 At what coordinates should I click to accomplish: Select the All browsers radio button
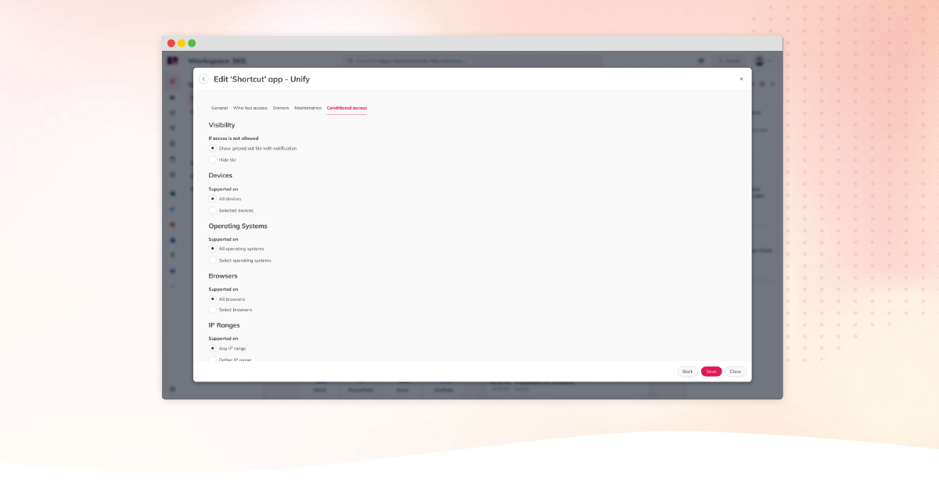tap(213, 299)
